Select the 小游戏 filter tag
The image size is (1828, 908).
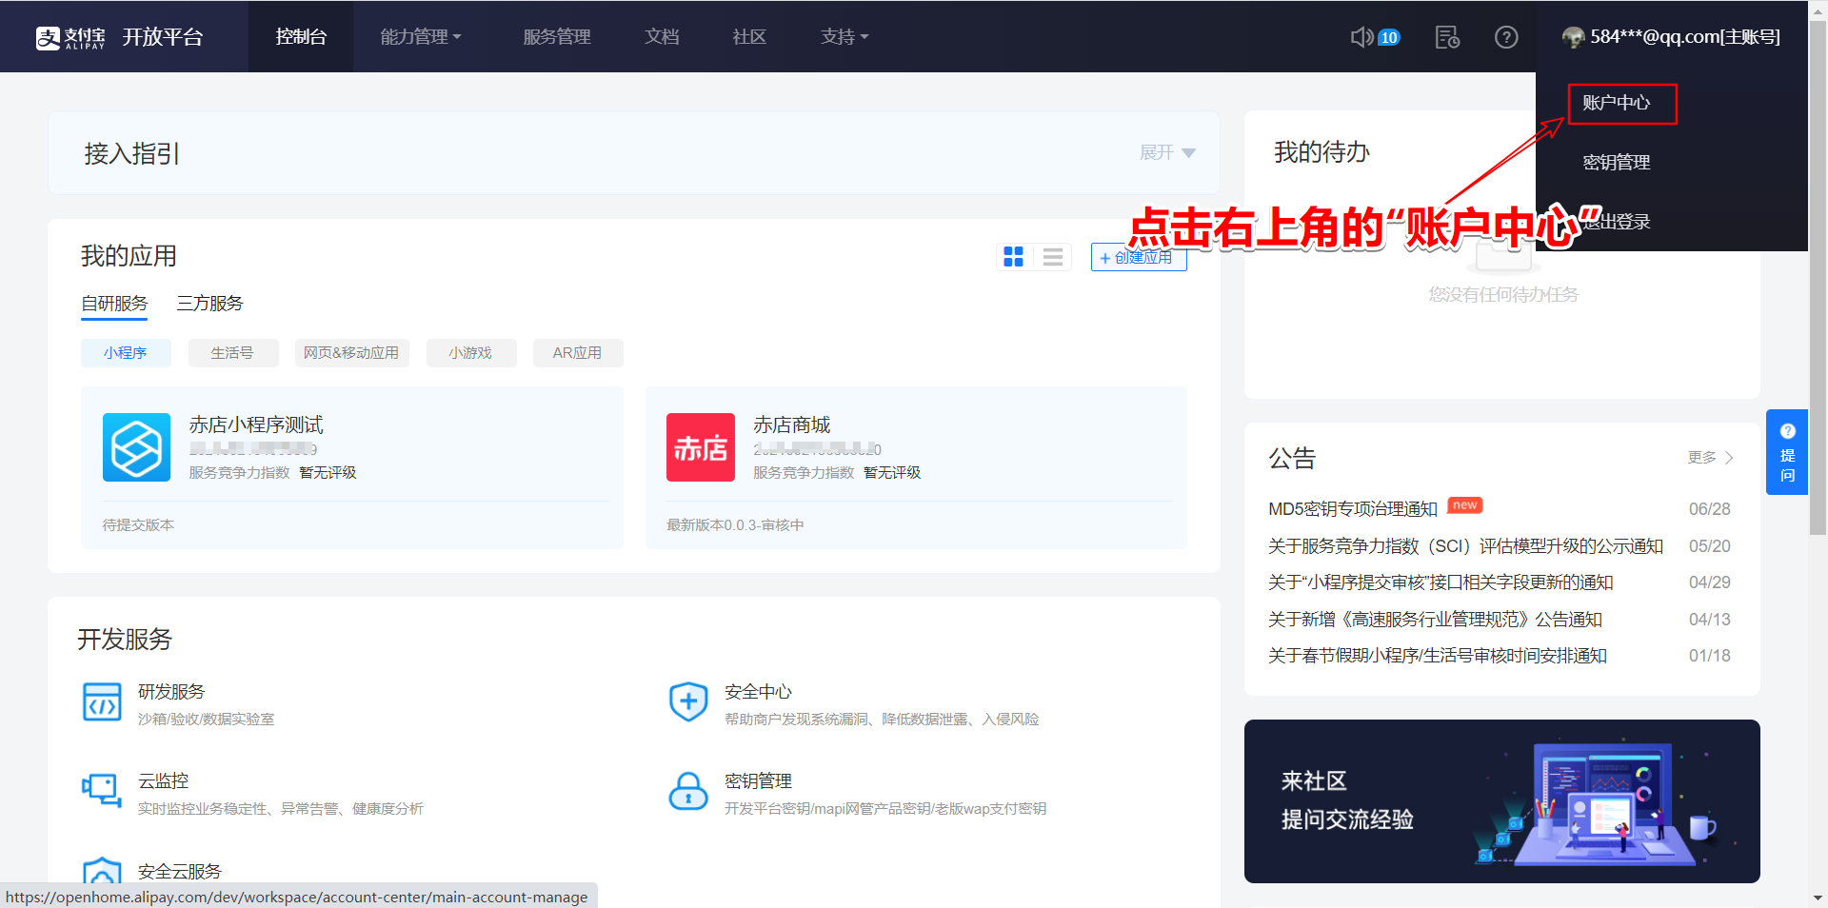point(470,353)
